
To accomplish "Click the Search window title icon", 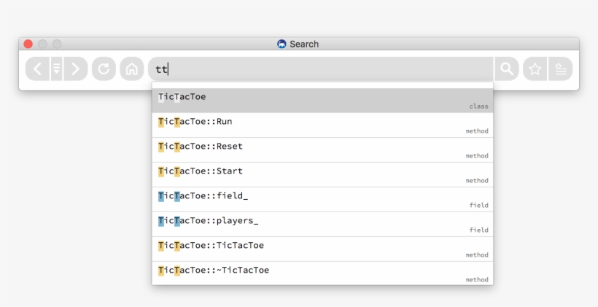I will (281, 44).
